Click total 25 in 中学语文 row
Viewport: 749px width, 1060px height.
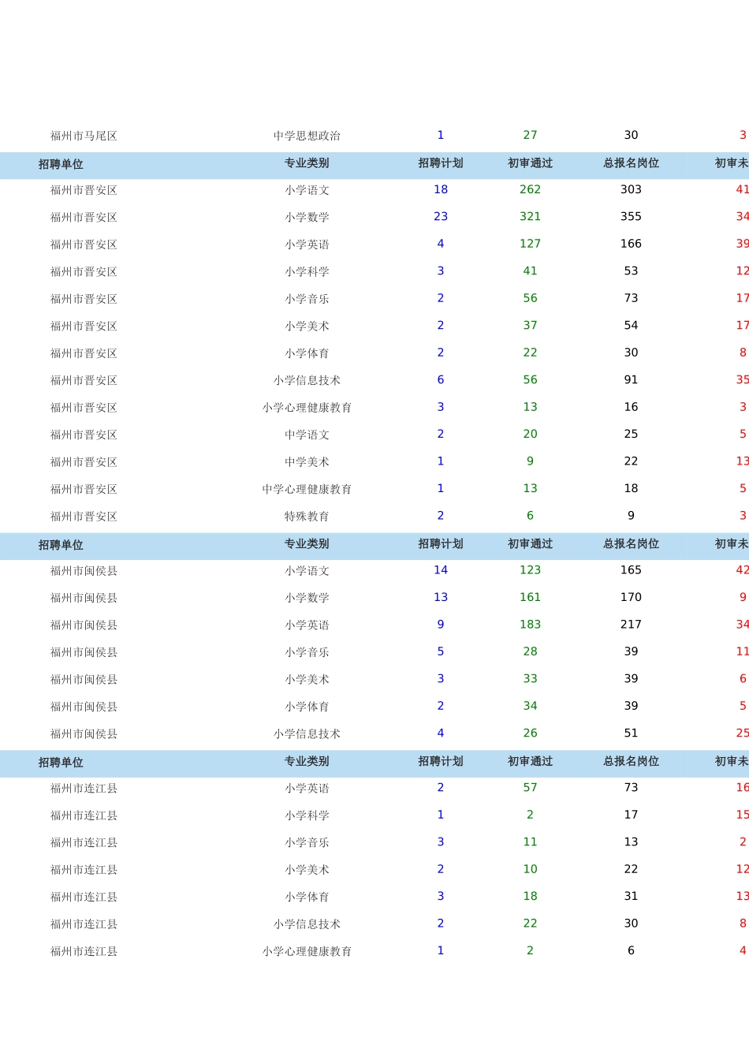point(631,435)
